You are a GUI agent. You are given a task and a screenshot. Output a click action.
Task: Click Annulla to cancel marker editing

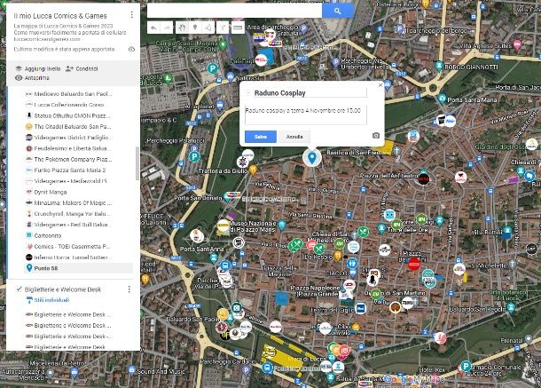click(x=294, y=137)
